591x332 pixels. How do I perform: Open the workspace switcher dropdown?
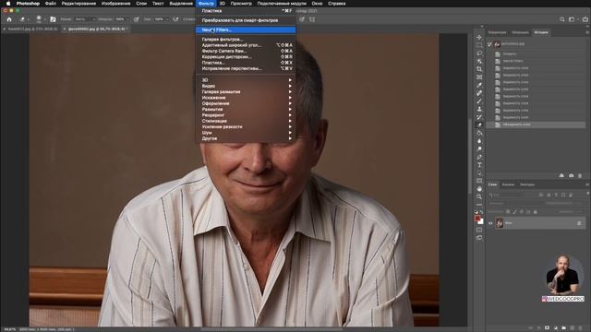pos(573,18)
